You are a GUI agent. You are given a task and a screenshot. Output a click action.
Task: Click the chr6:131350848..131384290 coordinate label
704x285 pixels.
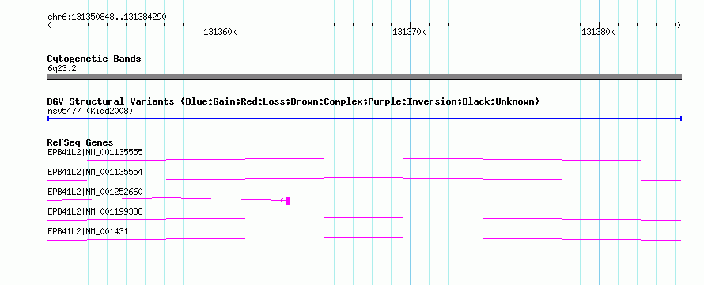coord(107,17)
